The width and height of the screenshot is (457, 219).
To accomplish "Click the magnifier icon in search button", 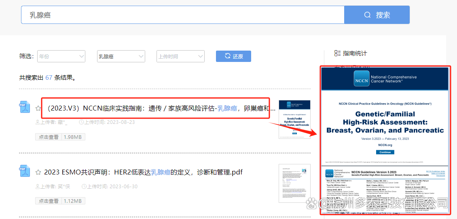I will [368, 15].
